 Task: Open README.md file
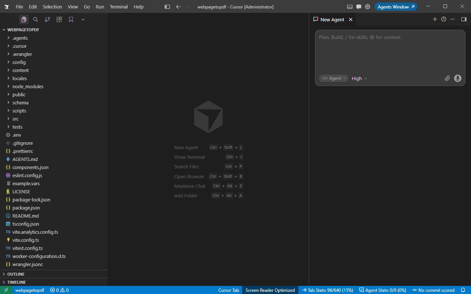(54, 216)
